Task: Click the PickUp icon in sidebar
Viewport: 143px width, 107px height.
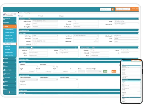Action: point(4,85)
